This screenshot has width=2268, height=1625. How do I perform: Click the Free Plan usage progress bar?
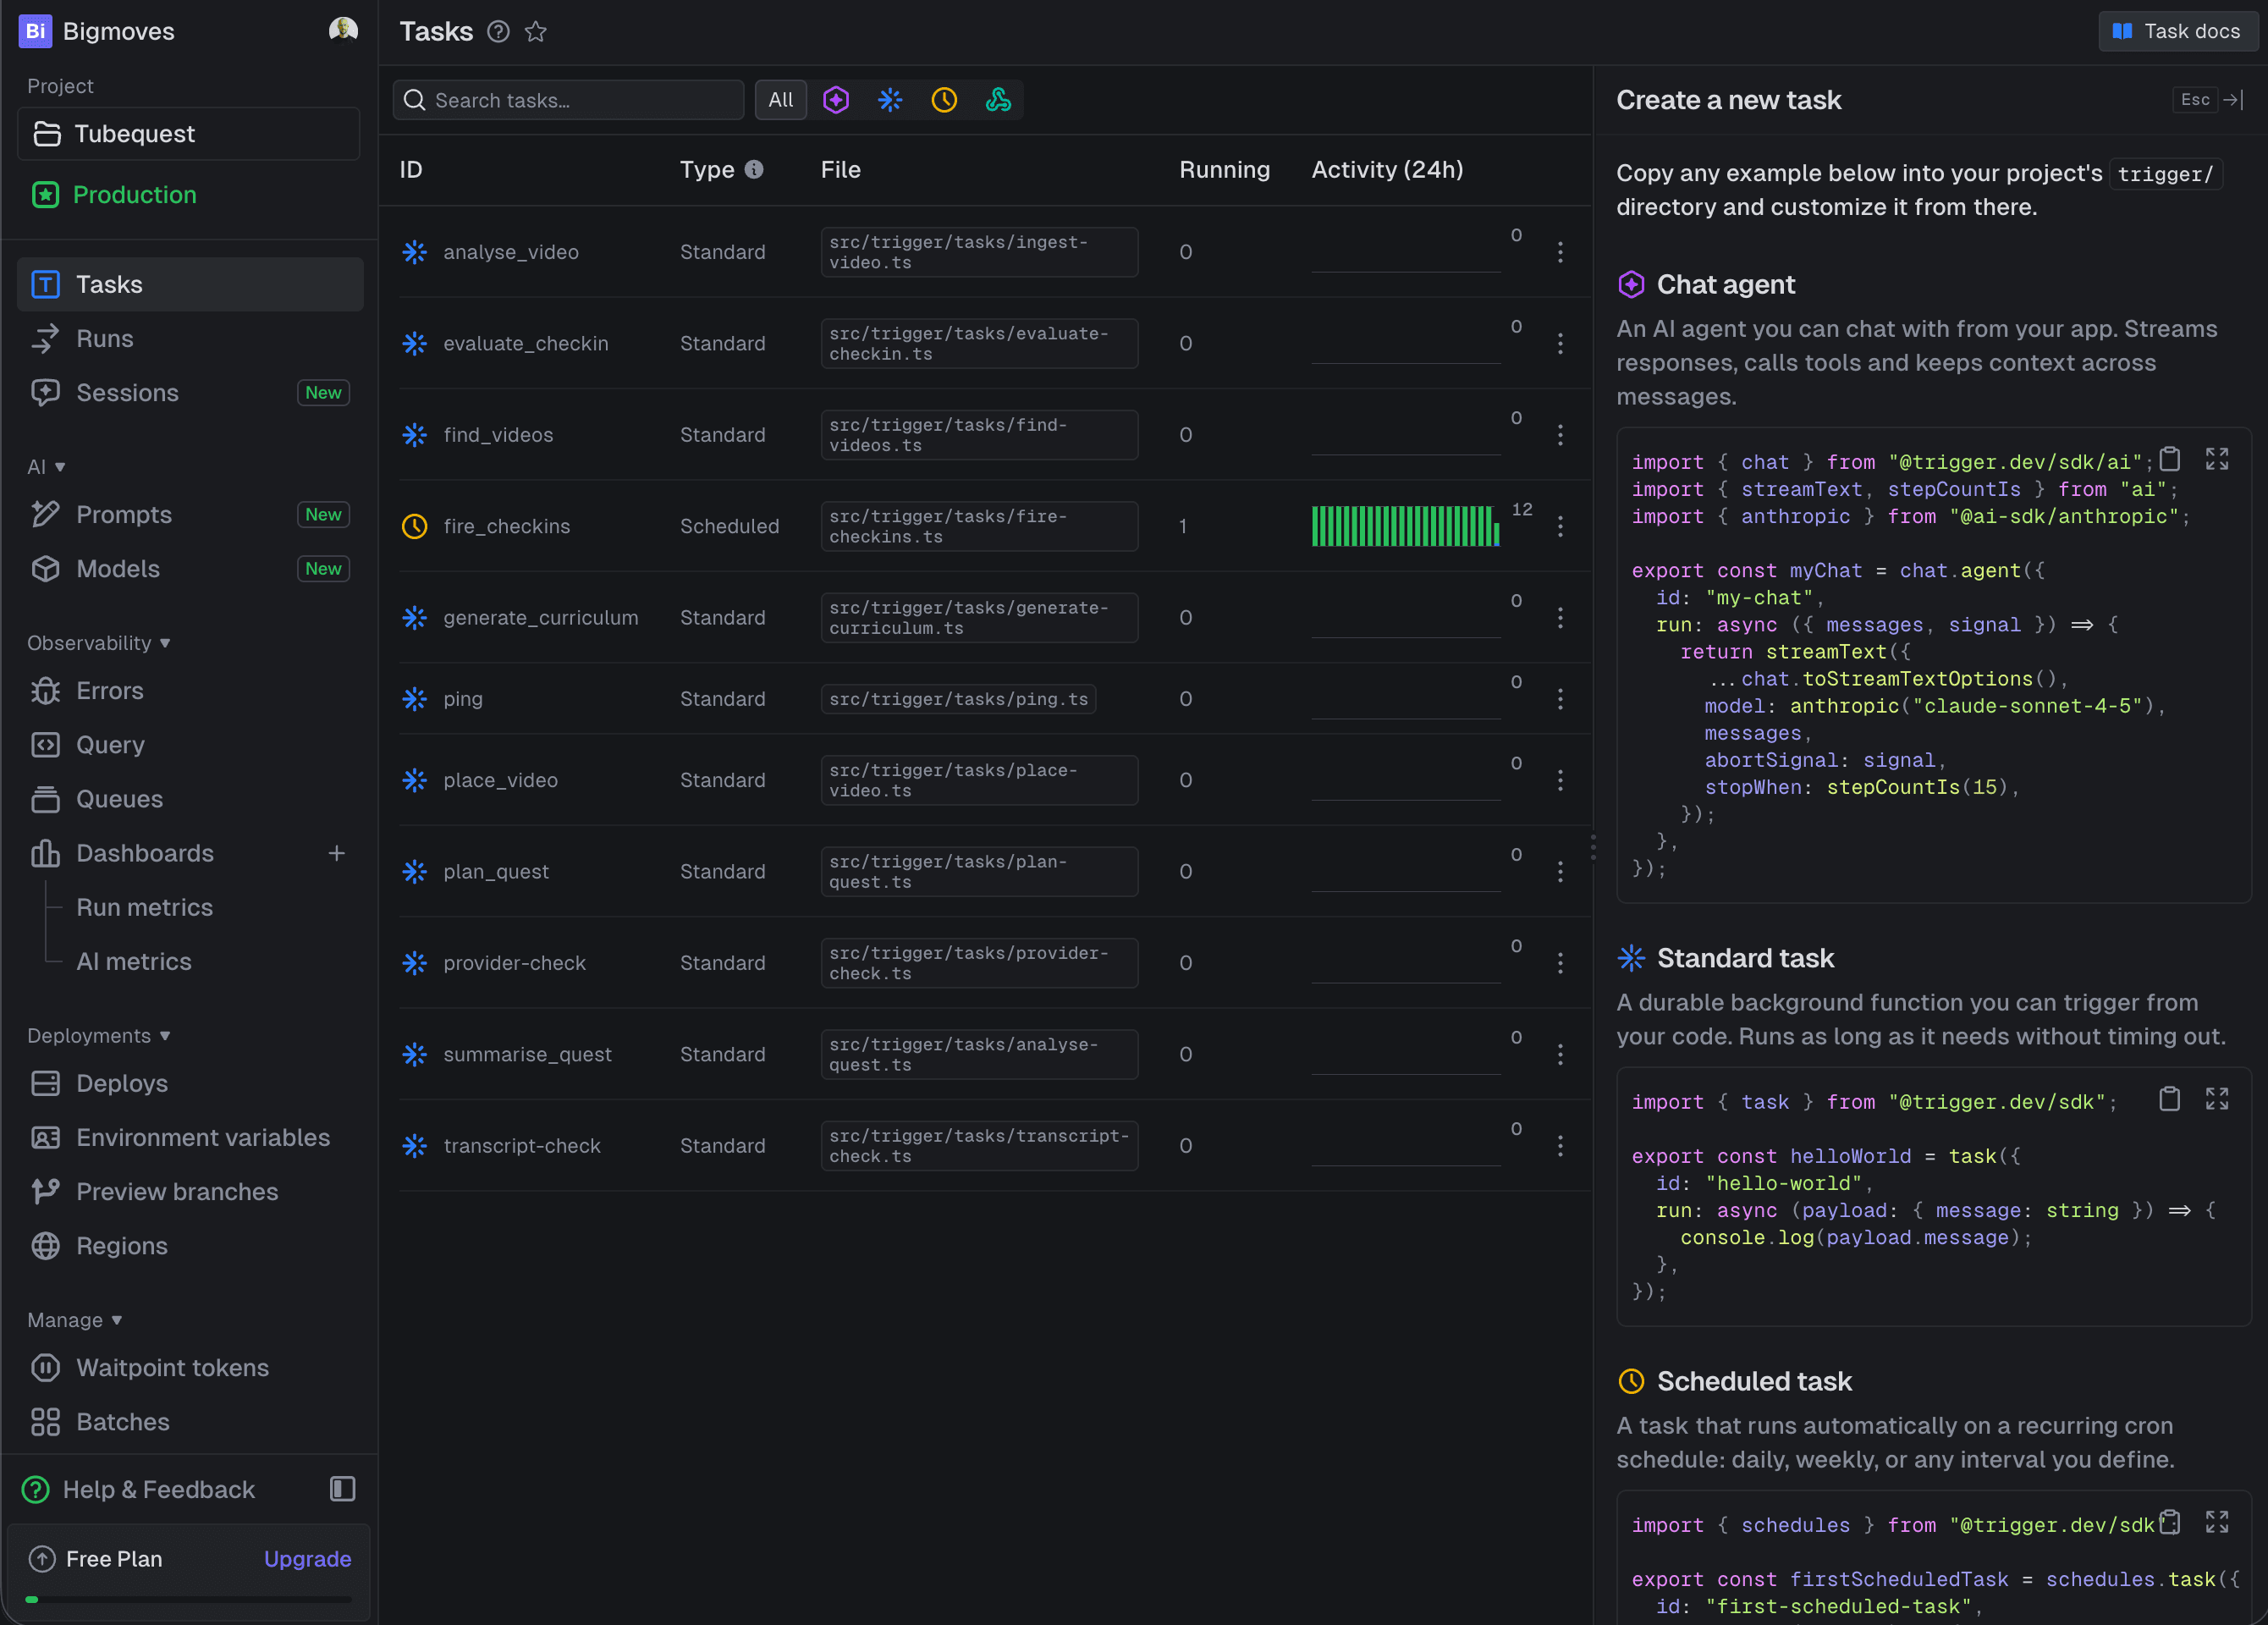point(188,1600)
